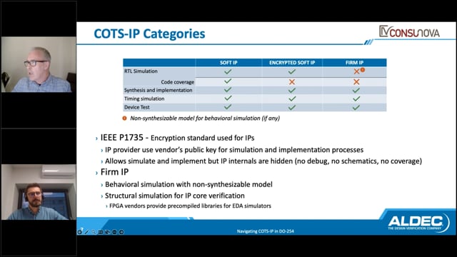Click the Soft IP Code coverage checkmark
This screenshot has width=457, height=257.
pos(228,81)
